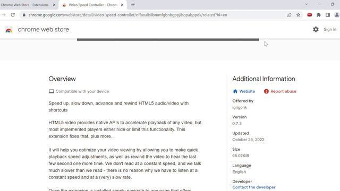Open Chrome Web Store settings gear

[x=316, y=30]
